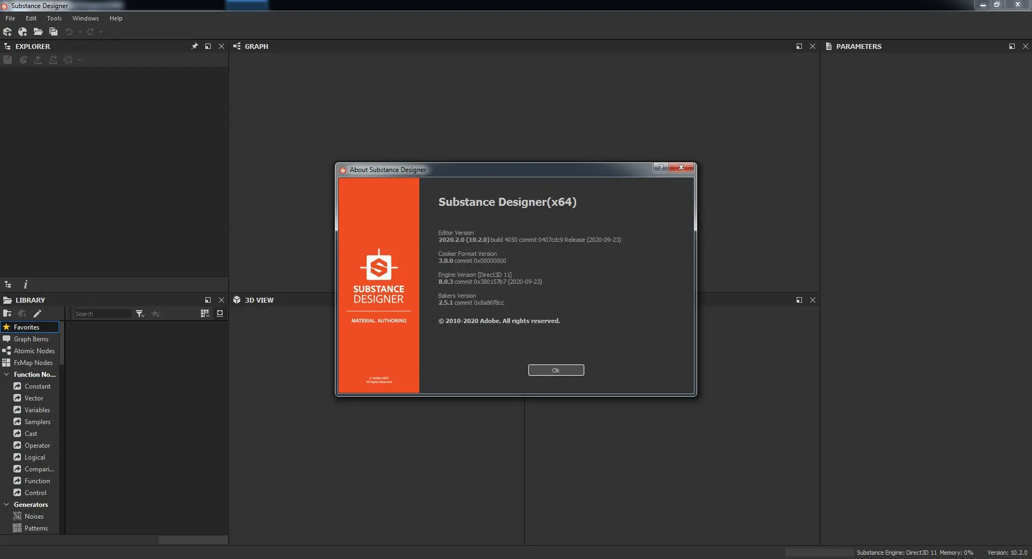Open the Tools menu
This screenshot has width=1032, height=559.
click(x=54, y=18)
